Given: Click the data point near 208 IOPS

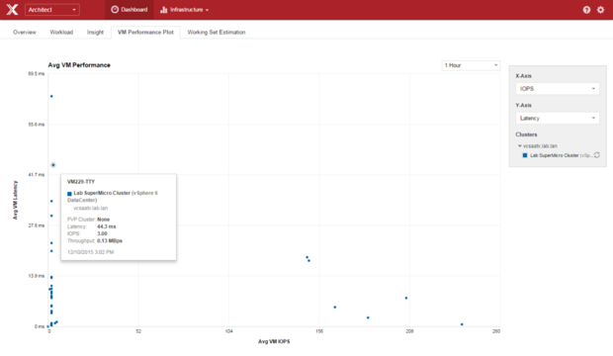Looking at the screenshot, I should coord(406,298).
